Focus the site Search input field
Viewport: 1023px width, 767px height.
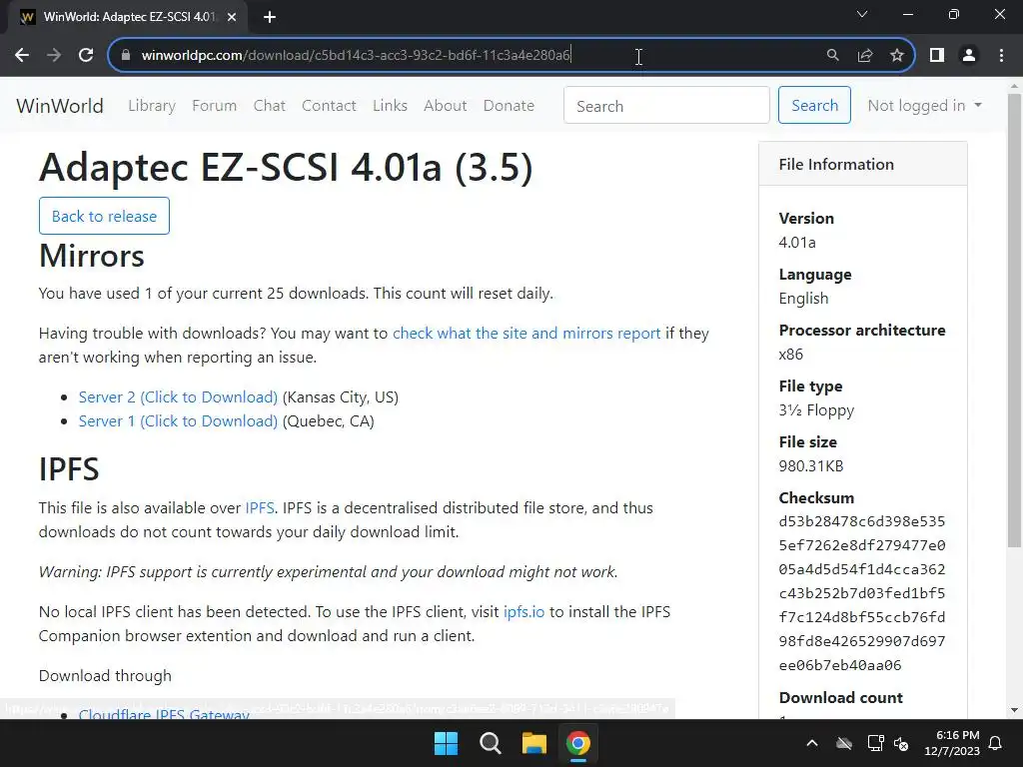pyautogui.click(x=666, y=105)
